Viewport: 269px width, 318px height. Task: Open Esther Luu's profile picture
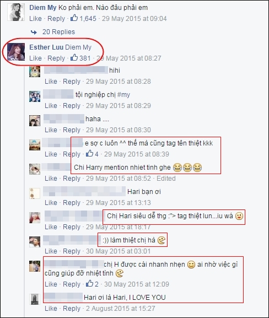coord(16,52)
